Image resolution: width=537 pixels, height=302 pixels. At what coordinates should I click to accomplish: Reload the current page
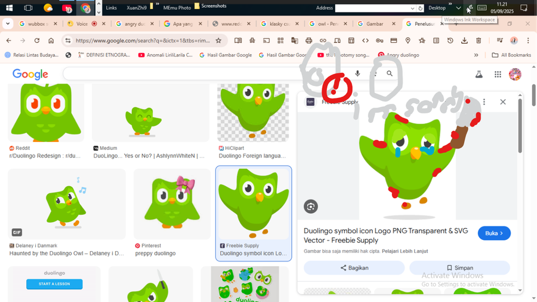pyautogui.click(x=36, y=41)
